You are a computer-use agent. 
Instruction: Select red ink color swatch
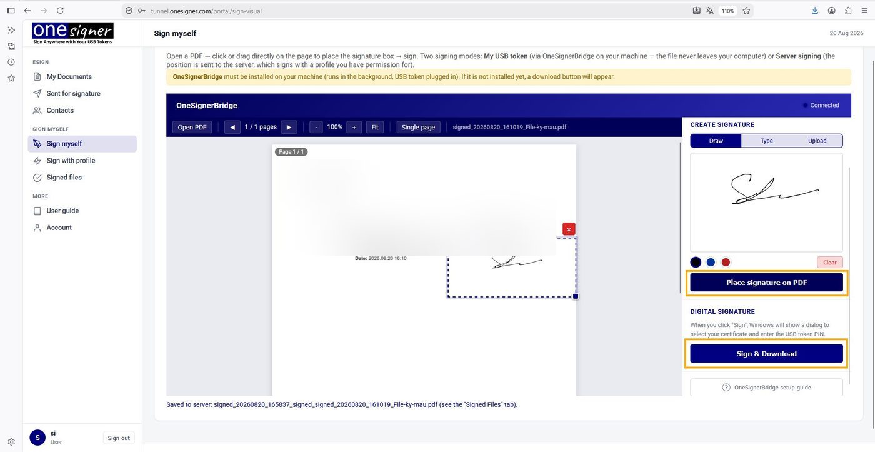(726, 263)
